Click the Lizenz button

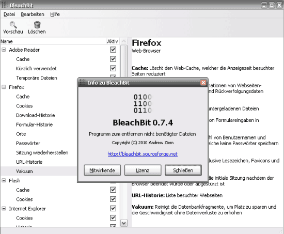pyautogui.click(x=143, y=170)
